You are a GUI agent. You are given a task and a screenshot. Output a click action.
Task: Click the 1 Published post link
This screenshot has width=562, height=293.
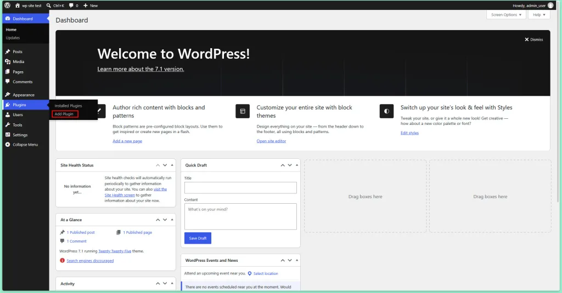pos(81,233)
